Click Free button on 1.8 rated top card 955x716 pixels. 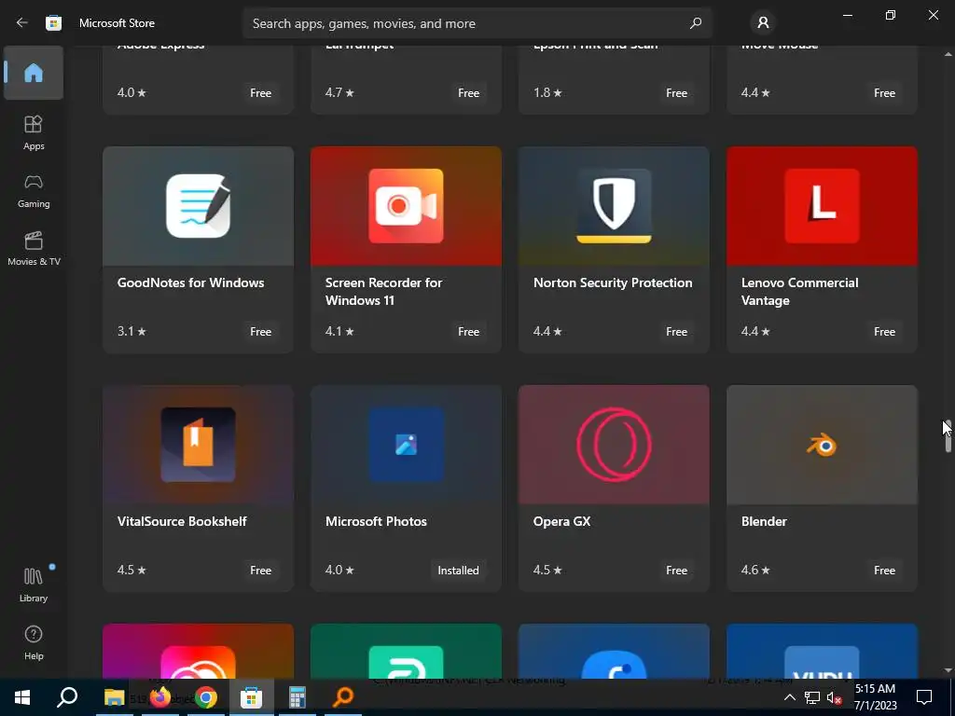[x=677, y=92]
